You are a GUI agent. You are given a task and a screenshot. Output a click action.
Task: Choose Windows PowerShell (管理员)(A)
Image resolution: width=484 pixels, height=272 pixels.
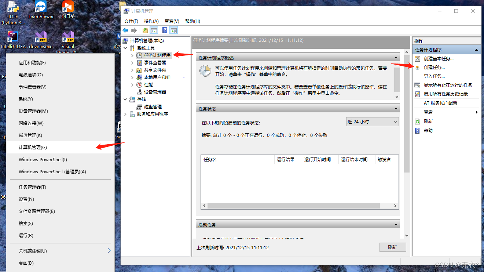coord(60,172)
